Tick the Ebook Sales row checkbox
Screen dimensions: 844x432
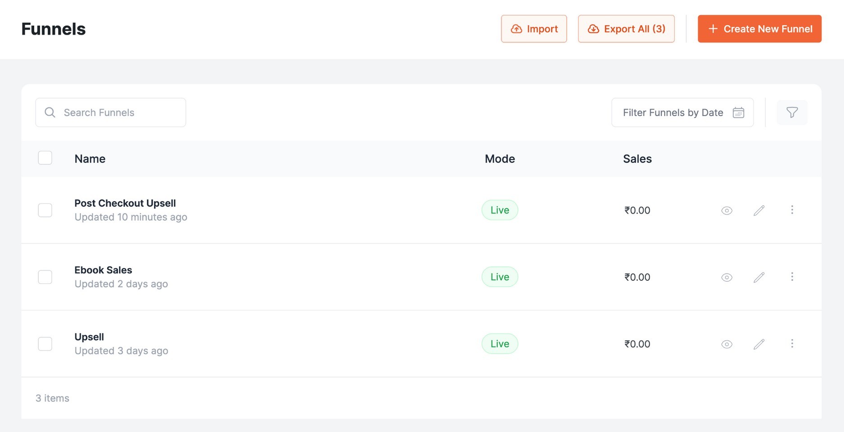click(x=45, y=277)
